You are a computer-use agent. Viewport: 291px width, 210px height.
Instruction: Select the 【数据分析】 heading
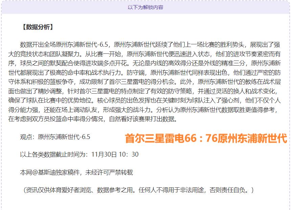pyautogui.click(x=38, y=27)
